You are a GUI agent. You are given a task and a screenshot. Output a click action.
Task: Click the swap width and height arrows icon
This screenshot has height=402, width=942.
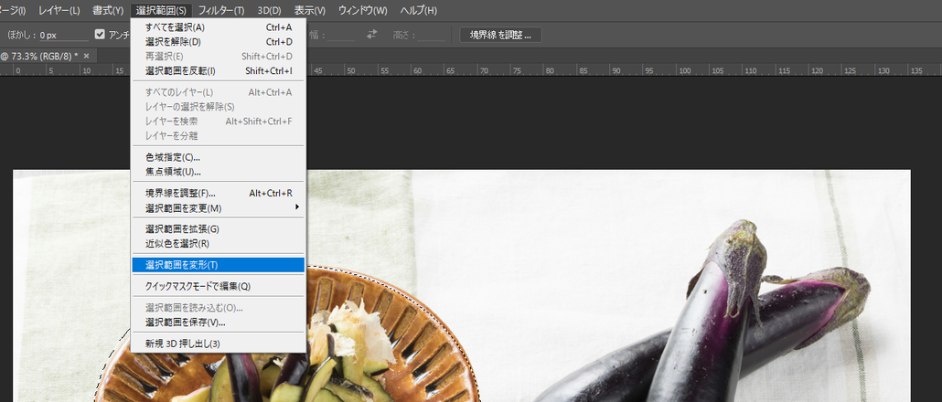coord(372,35)
